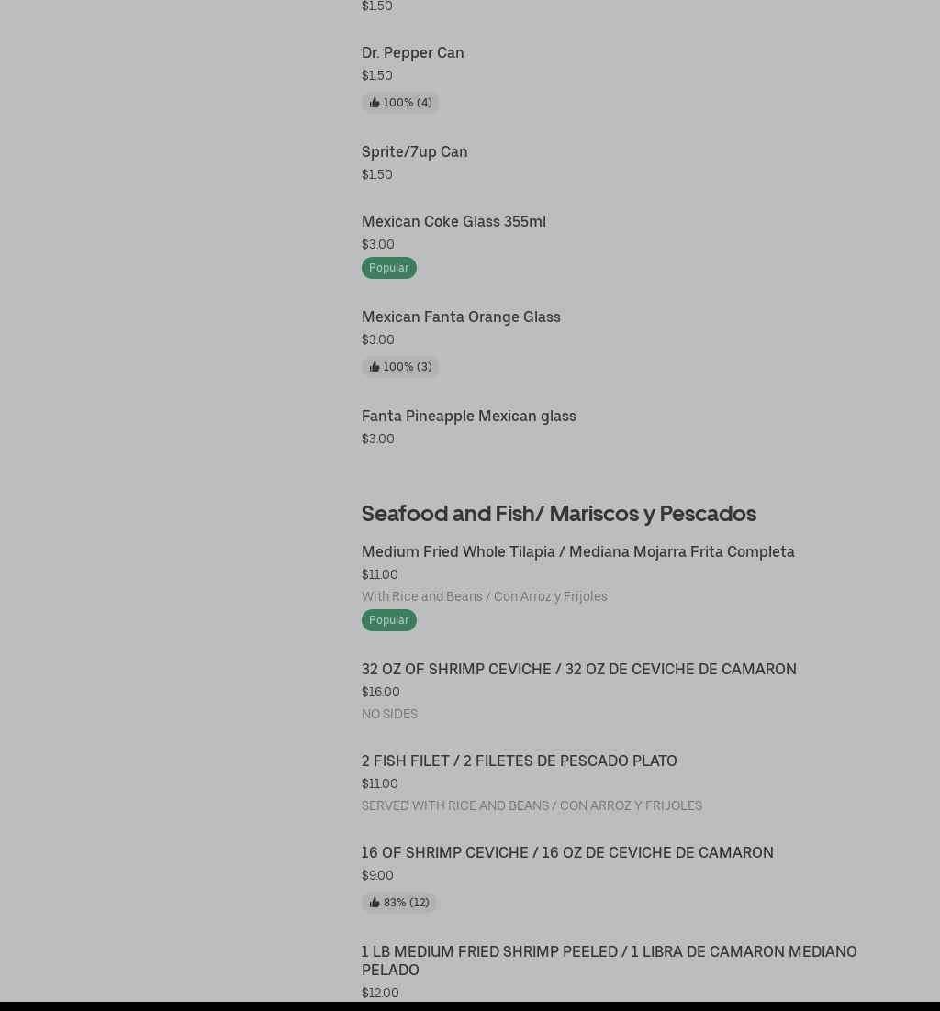The height and width of the screenshot is (1011, 940).
Task: Select Medium Fried Whole Tilapia item
Action: pyautogui.click(x=577, y=551)
